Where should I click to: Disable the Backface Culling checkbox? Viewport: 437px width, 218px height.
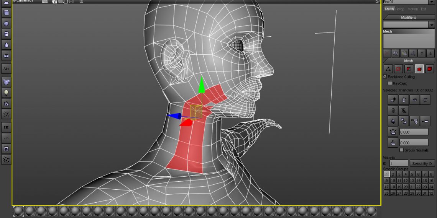pos(385,77)
